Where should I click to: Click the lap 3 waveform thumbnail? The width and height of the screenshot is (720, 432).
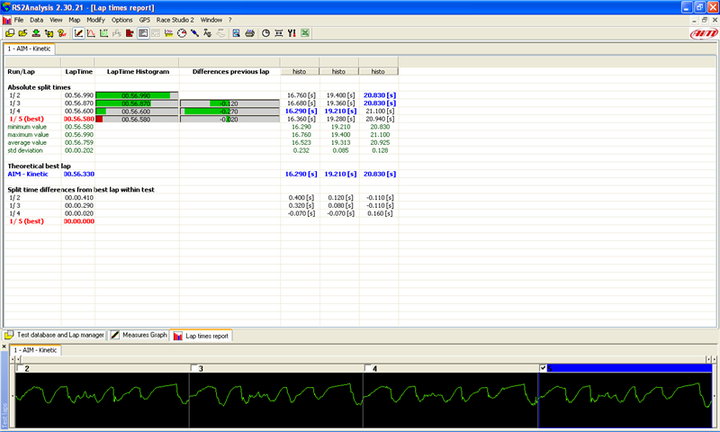pyautogui.click(x=276, y=400)
